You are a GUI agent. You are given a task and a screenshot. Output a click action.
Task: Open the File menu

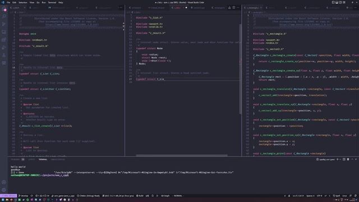click(8, 2)
